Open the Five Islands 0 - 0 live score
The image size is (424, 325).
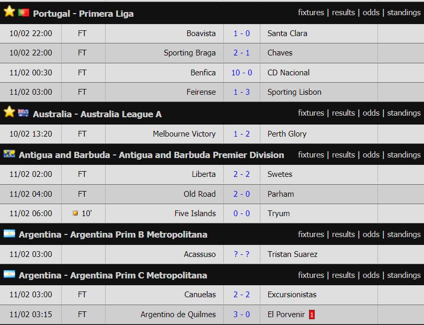pyautogui.click(x=242, y=213)
